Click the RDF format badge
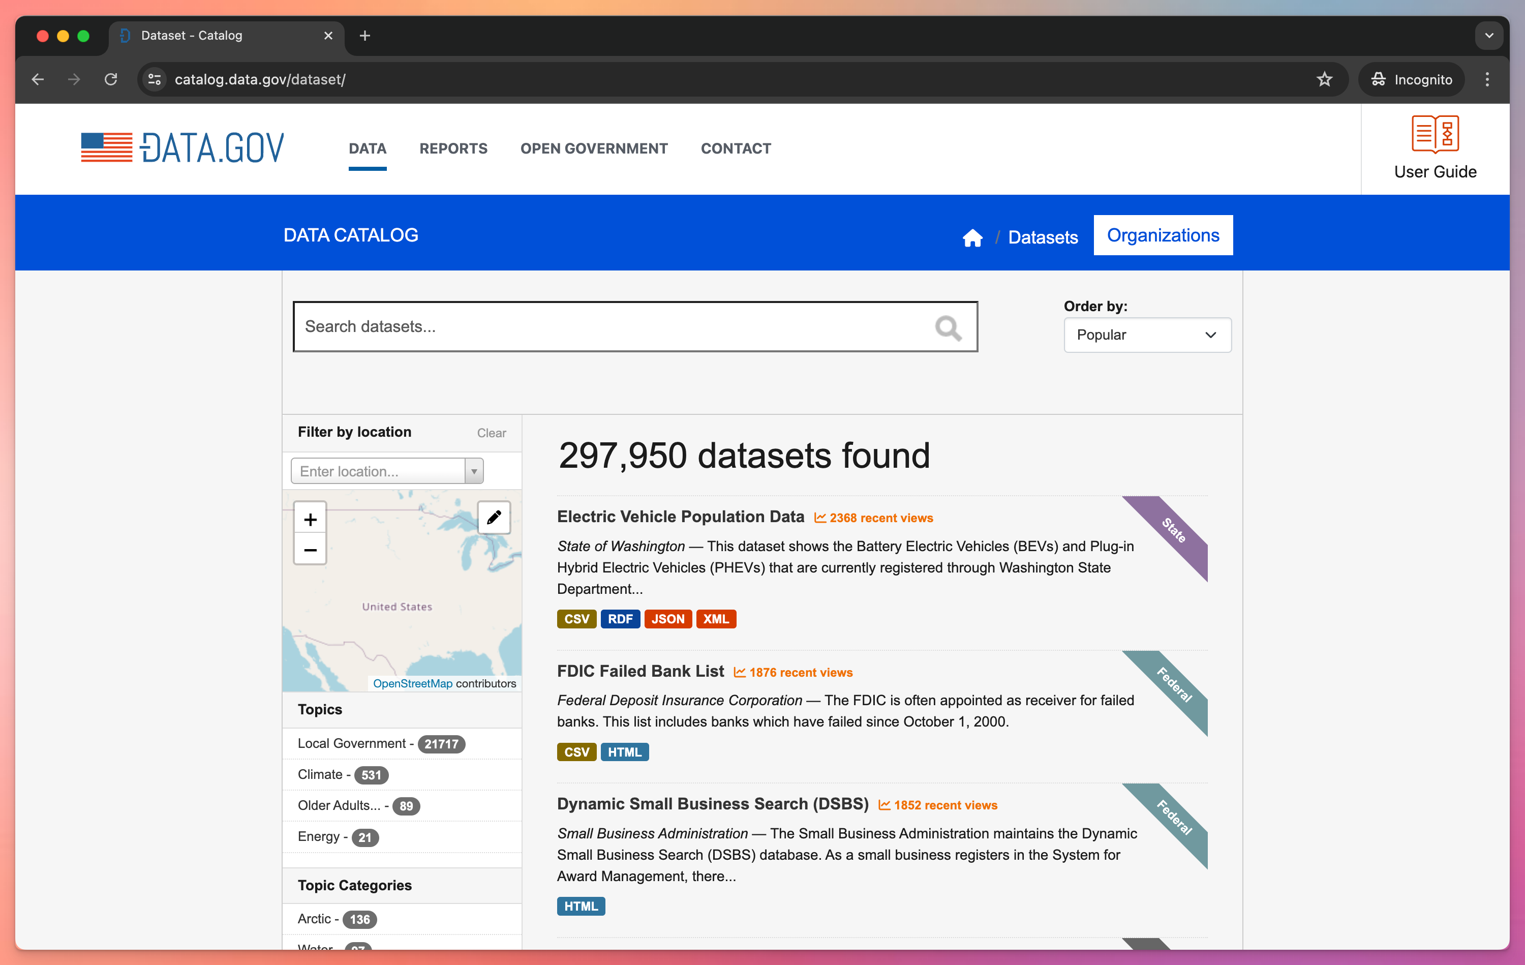This screenshot has height=965, width=1525. 620,618
